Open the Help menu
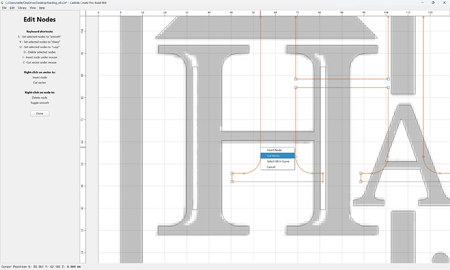This screenshot has height=270, width=450. (x=42, y=8)
